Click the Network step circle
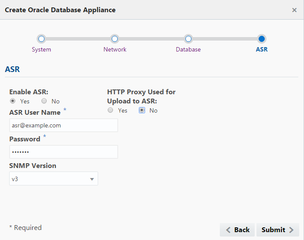This screenshot has height=240, width=304. tap(115, 39)
